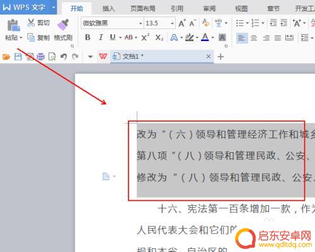Set paragraph to align left
This screenshot has width=315, height=252.
pyautogui.click(x=242, y=38)
